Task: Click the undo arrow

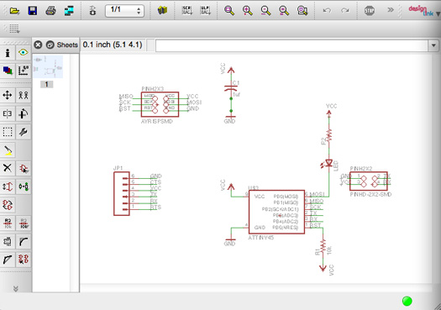Action: coord(327,11)
